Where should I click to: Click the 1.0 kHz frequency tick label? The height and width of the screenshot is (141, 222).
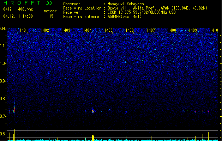point(3,63)
